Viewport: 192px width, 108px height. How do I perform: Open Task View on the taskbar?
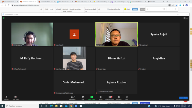point(46,106)
